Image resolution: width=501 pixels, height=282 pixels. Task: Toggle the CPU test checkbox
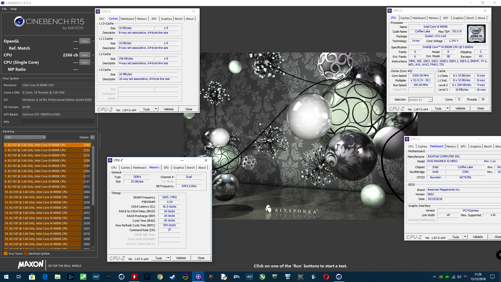pos(93,55)
